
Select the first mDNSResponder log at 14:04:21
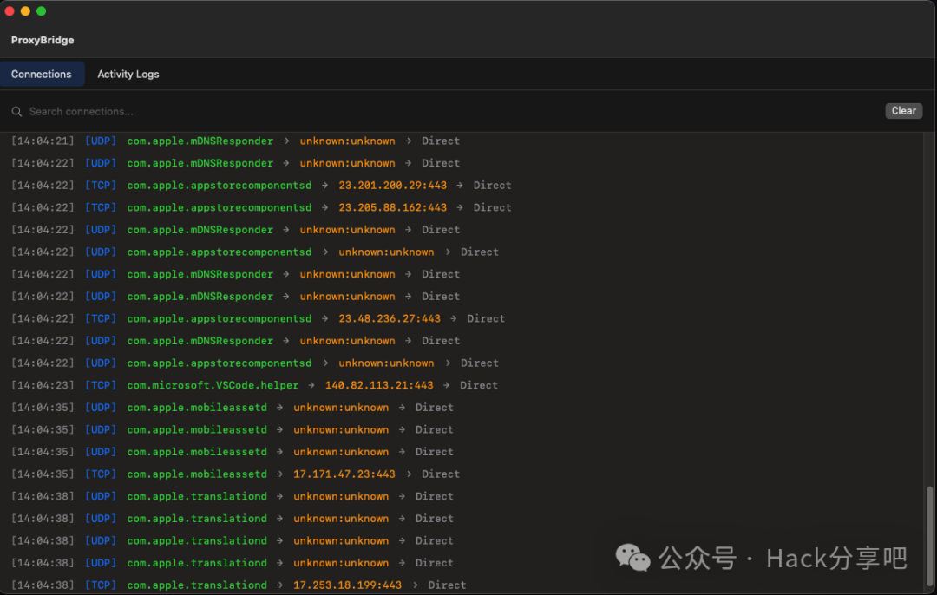pos(200,141)
